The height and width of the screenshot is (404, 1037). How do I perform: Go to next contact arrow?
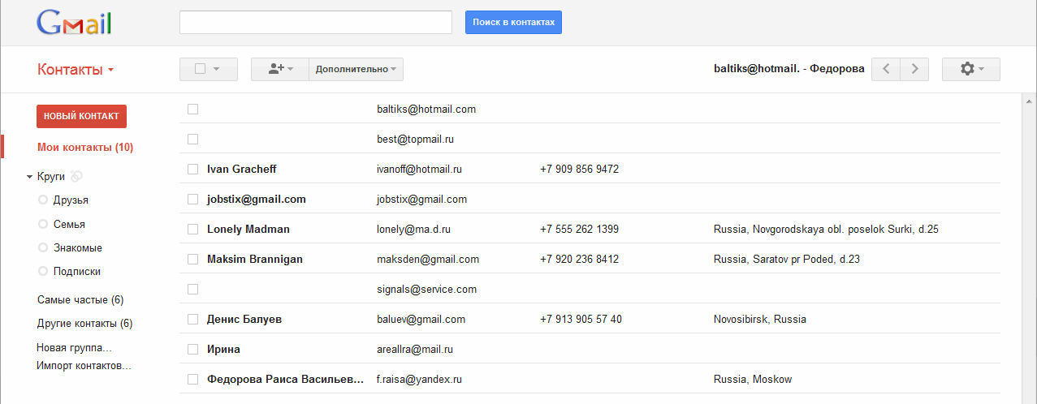(914, 70)
